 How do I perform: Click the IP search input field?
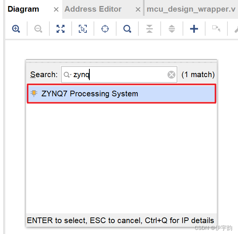[x=119, y=74]
